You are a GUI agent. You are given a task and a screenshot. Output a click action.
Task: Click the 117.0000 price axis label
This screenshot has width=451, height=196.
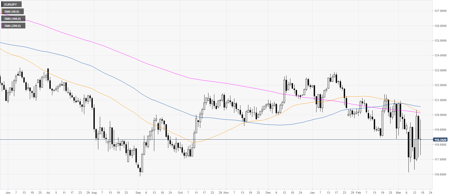pos(440,160)
